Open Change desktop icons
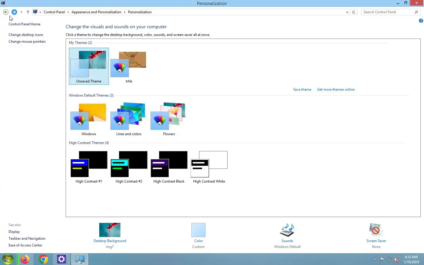The height and width of the screenshot is (265, 424). (x=26, y=35)
